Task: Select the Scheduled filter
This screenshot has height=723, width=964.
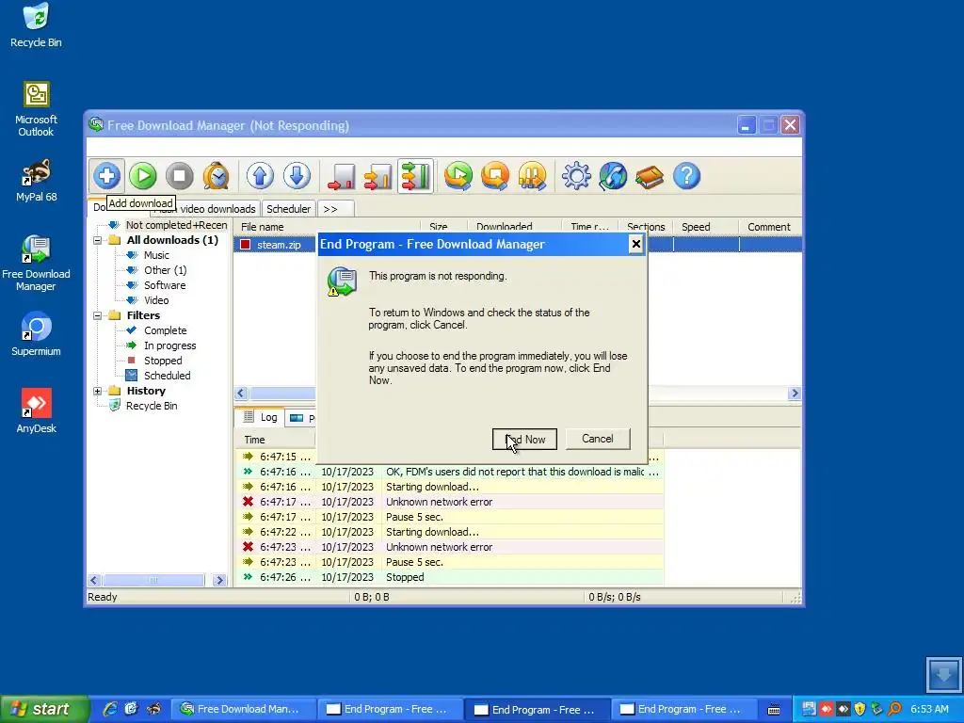Action: coord(167,376)
